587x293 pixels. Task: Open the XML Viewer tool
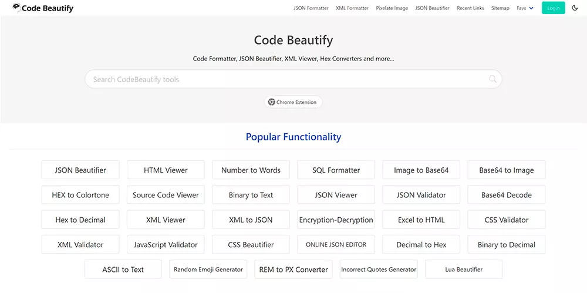[166, 220]
